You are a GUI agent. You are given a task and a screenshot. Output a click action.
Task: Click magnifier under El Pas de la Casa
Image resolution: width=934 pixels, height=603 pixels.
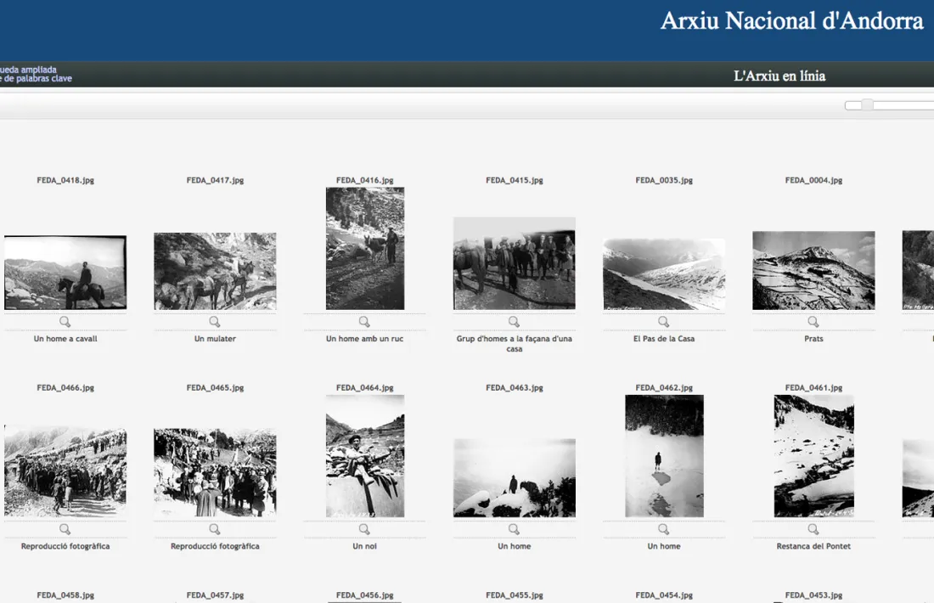[x=664, y=322]
